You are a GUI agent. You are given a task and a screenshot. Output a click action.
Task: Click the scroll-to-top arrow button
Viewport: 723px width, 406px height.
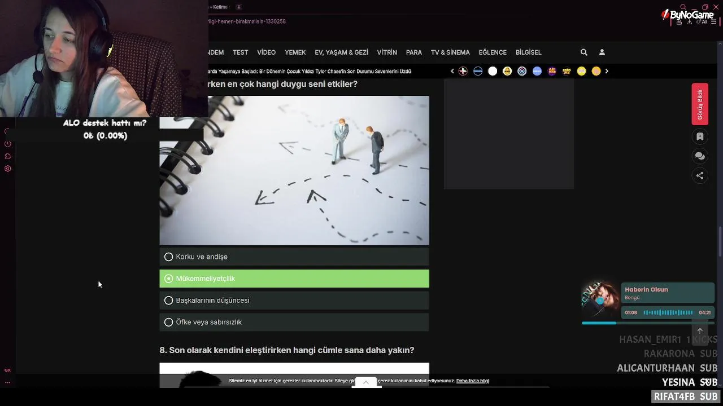click(x=700, y=331)
